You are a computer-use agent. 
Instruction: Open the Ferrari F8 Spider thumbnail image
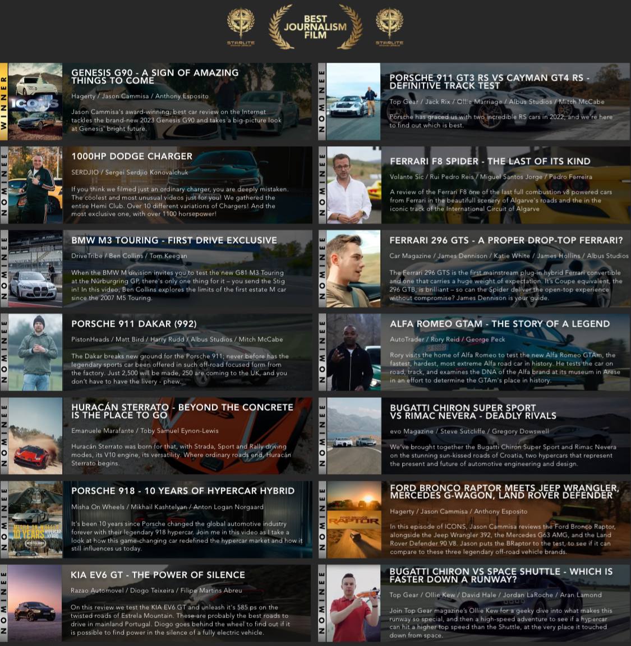353,185
